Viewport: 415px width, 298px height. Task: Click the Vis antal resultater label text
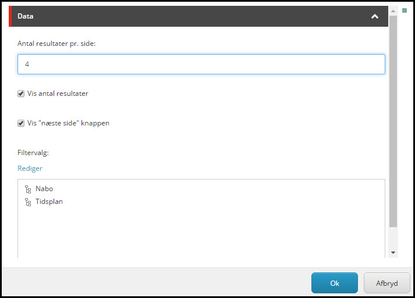[58, 94]
